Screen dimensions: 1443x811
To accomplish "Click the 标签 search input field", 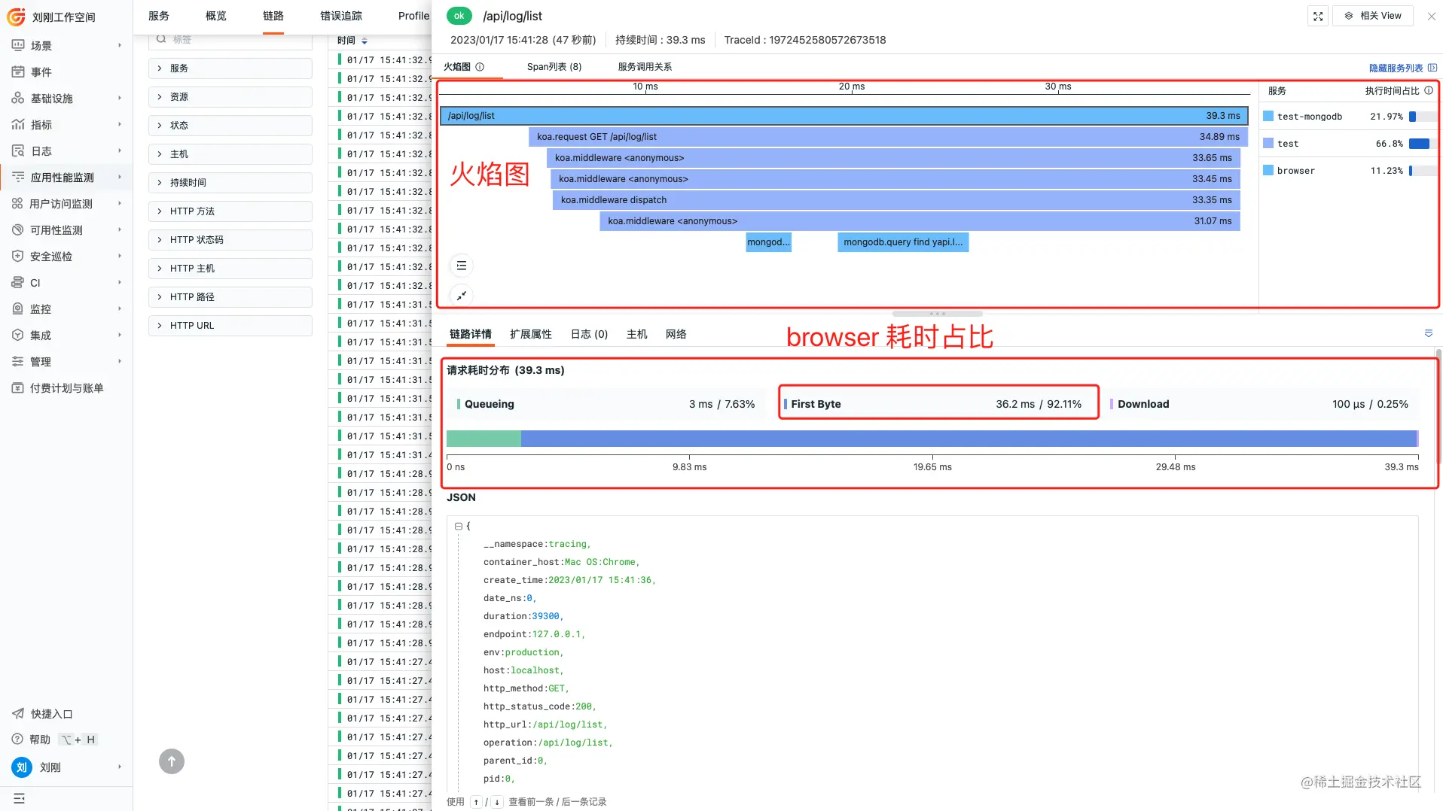I will [x=230, y=40].
